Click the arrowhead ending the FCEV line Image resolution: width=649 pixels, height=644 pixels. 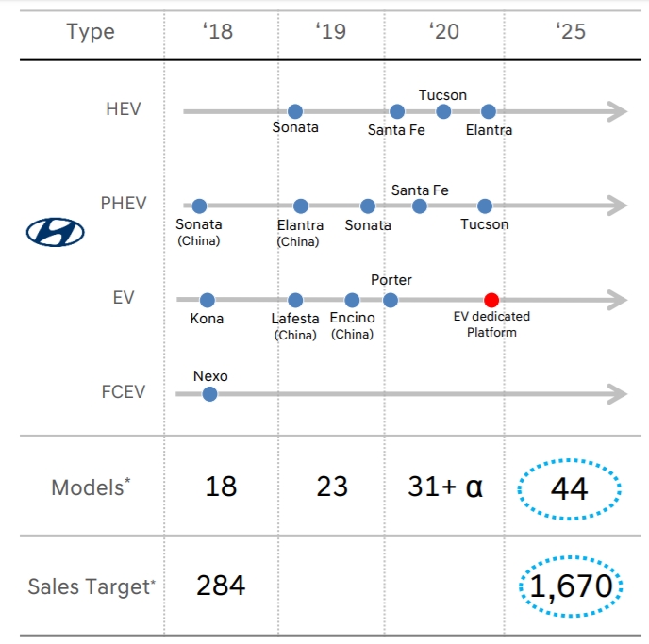coord(617,393)
